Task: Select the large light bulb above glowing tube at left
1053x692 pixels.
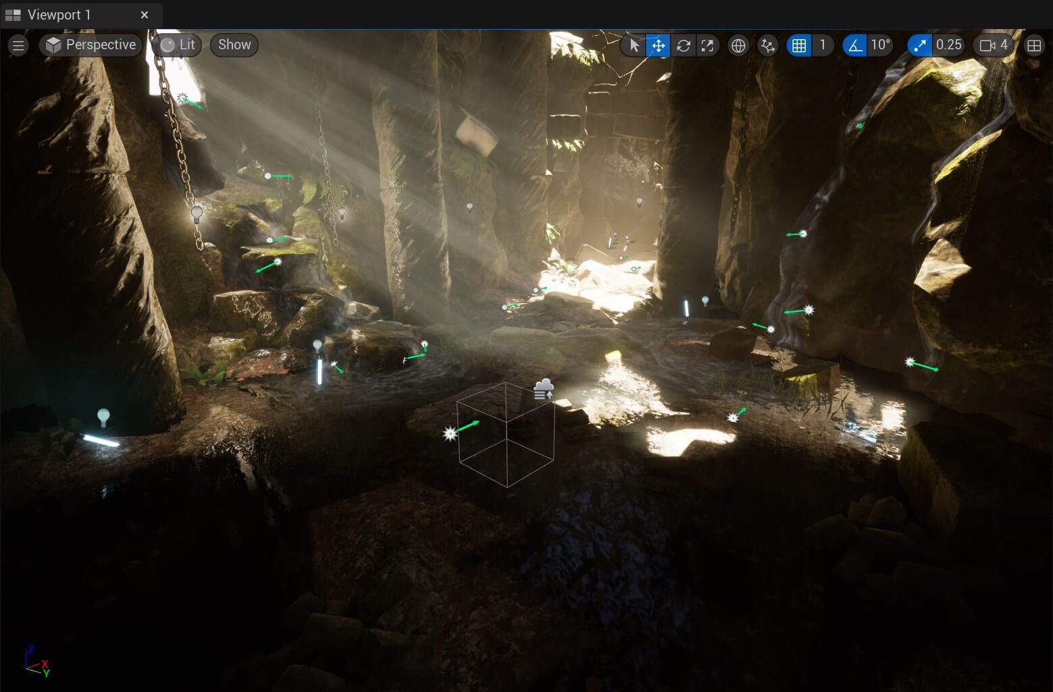Action: [103, 418]
